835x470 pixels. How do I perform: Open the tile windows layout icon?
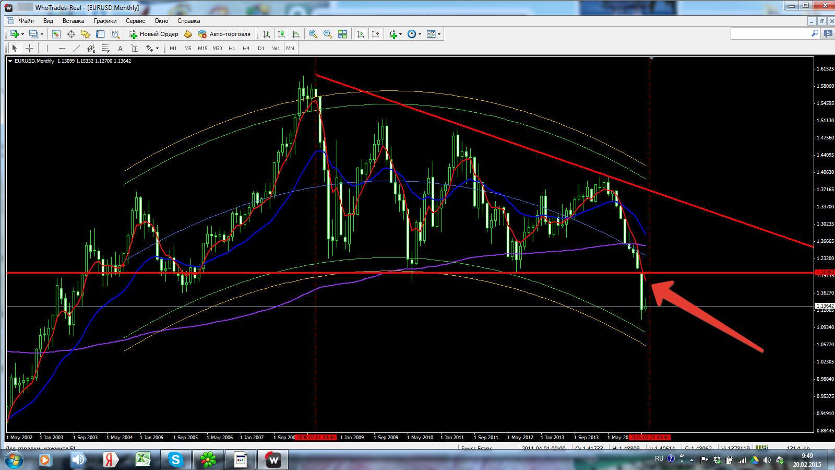(x=342, y=34)
